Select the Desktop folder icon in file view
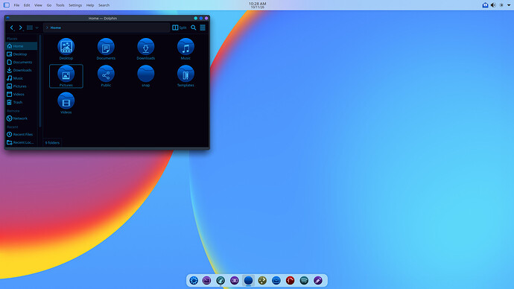514x289 pixels. [x=66, y=46]
